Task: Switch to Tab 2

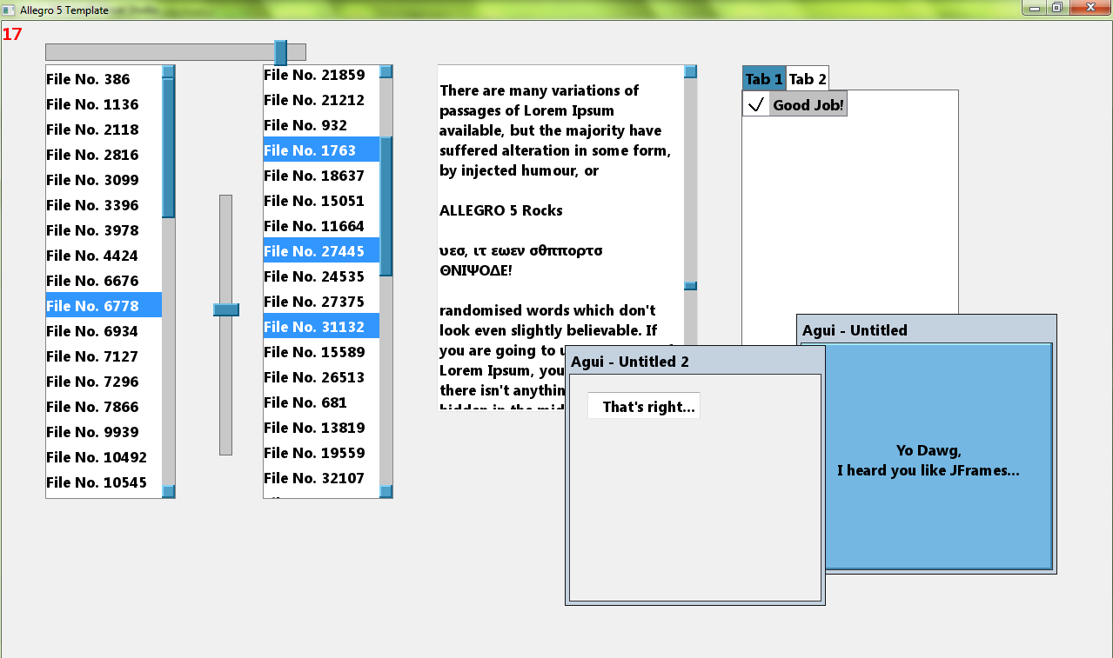Action: [x=808, y=78]
